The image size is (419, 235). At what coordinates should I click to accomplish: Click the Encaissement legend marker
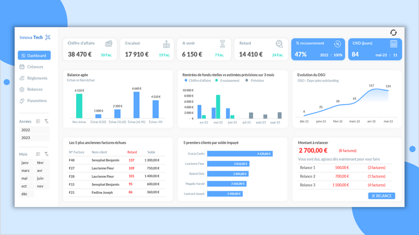[216, 80]
